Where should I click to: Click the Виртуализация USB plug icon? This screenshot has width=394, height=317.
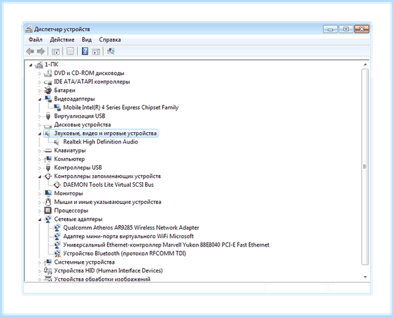coord(48,116)
